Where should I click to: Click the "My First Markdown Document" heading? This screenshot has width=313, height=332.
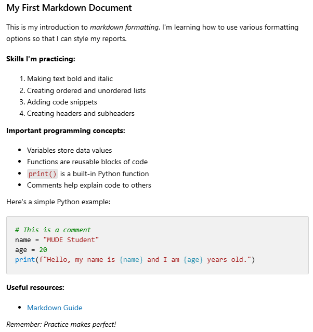(x=69, y=8)
